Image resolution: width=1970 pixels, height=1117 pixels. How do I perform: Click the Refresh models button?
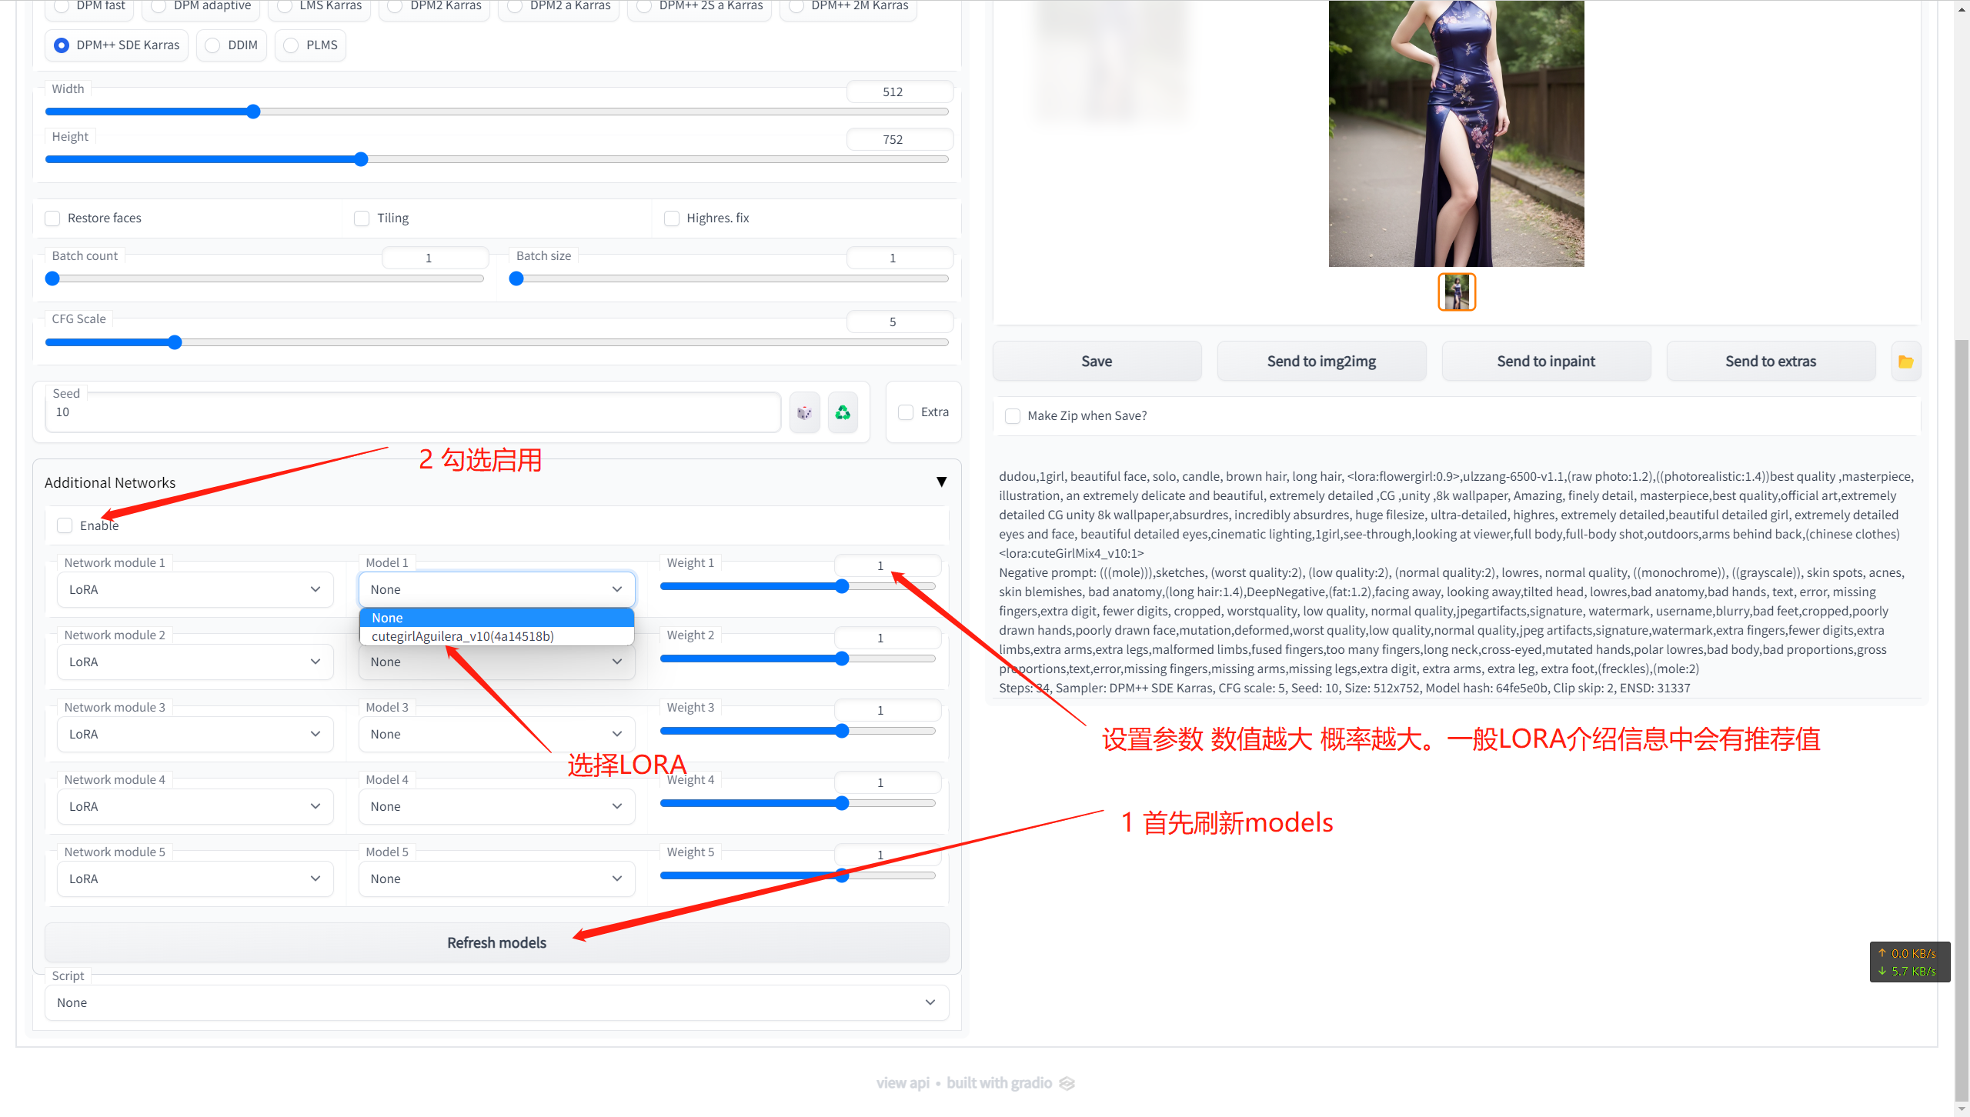496,943
